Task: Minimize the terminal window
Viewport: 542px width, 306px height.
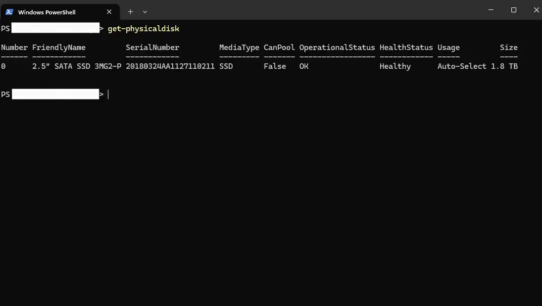Action: point(491,10)
